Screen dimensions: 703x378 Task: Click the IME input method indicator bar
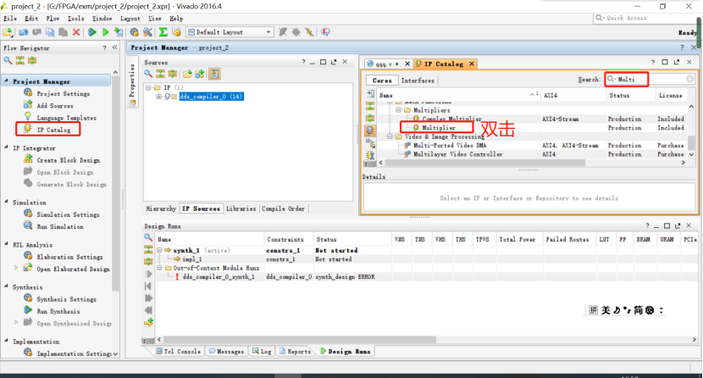pos(625,310)
